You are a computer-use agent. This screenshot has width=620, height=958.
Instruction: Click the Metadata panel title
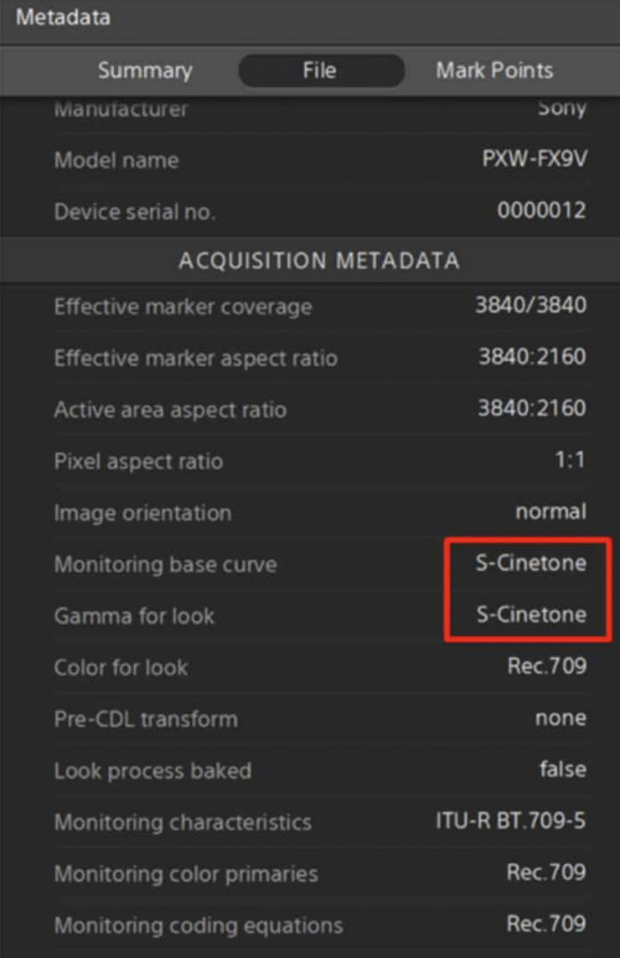pyautogui.click(x=63, y=17)
